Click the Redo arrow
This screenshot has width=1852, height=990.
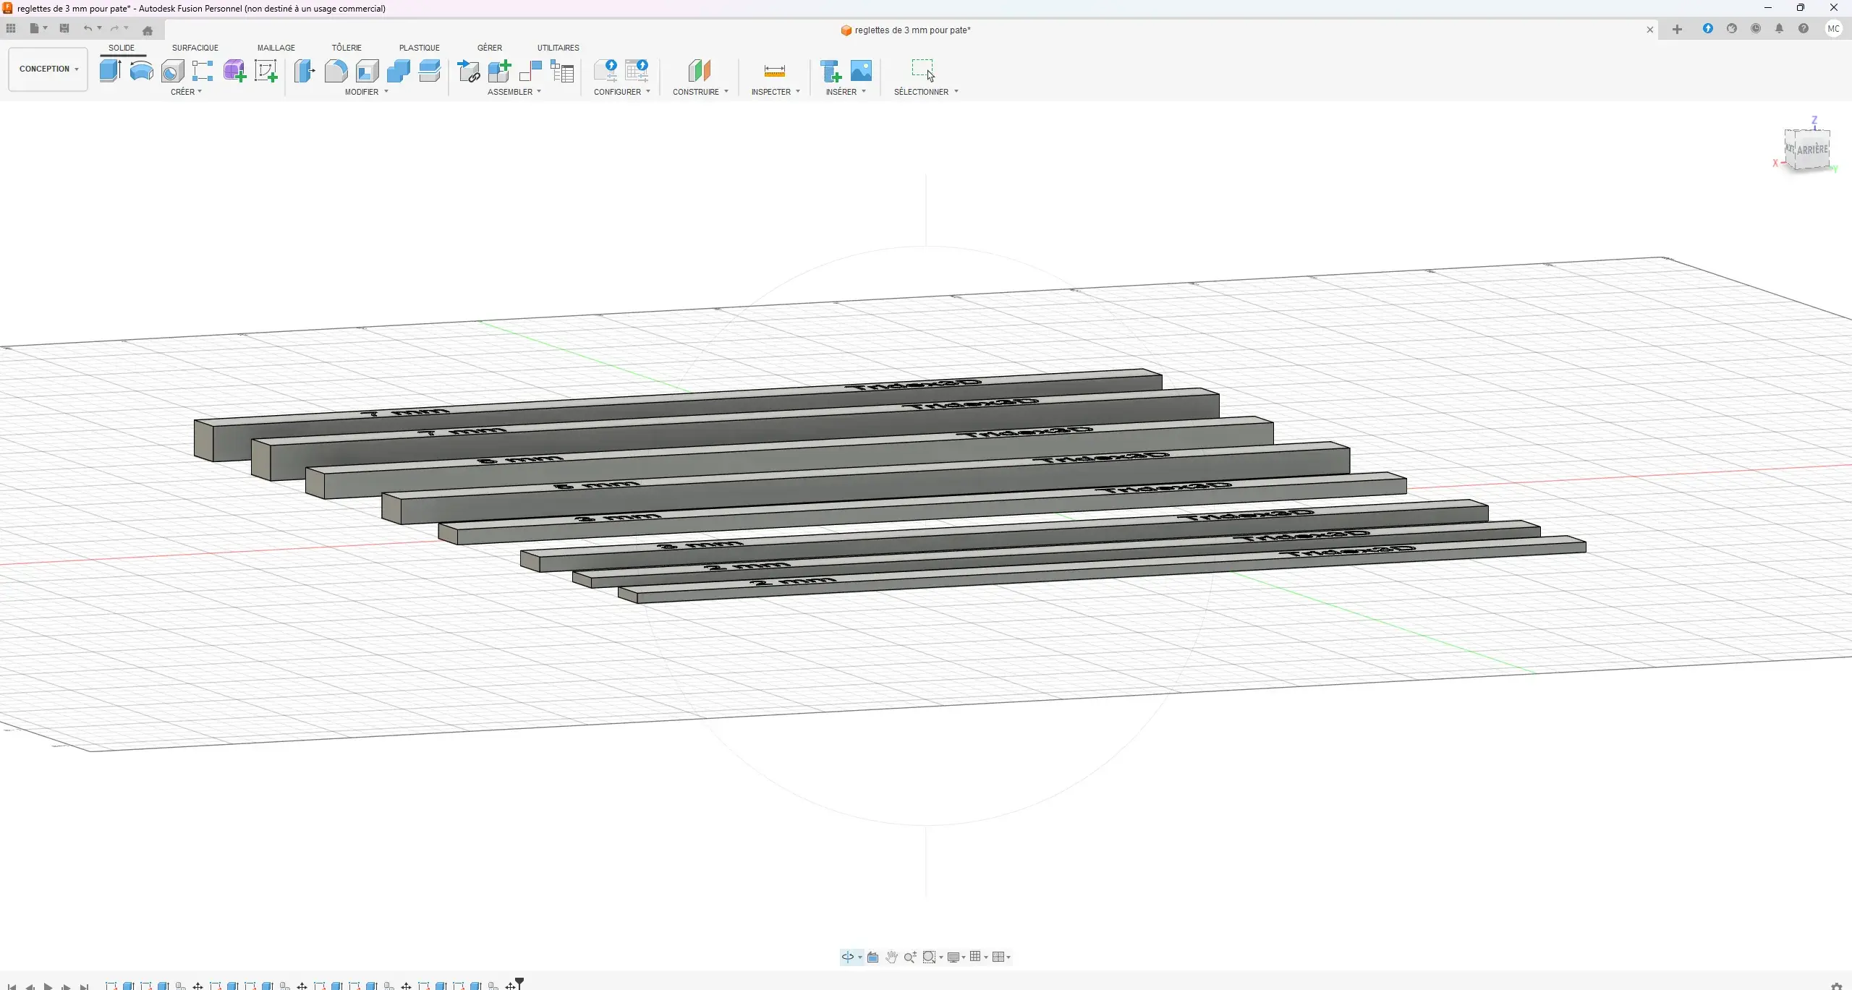click(114, 28)
